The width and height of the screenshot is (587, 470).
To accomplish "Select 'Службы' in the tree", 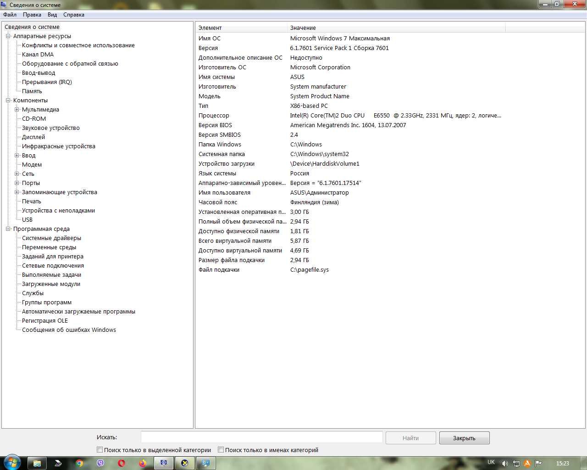I will tap(33, 293).
